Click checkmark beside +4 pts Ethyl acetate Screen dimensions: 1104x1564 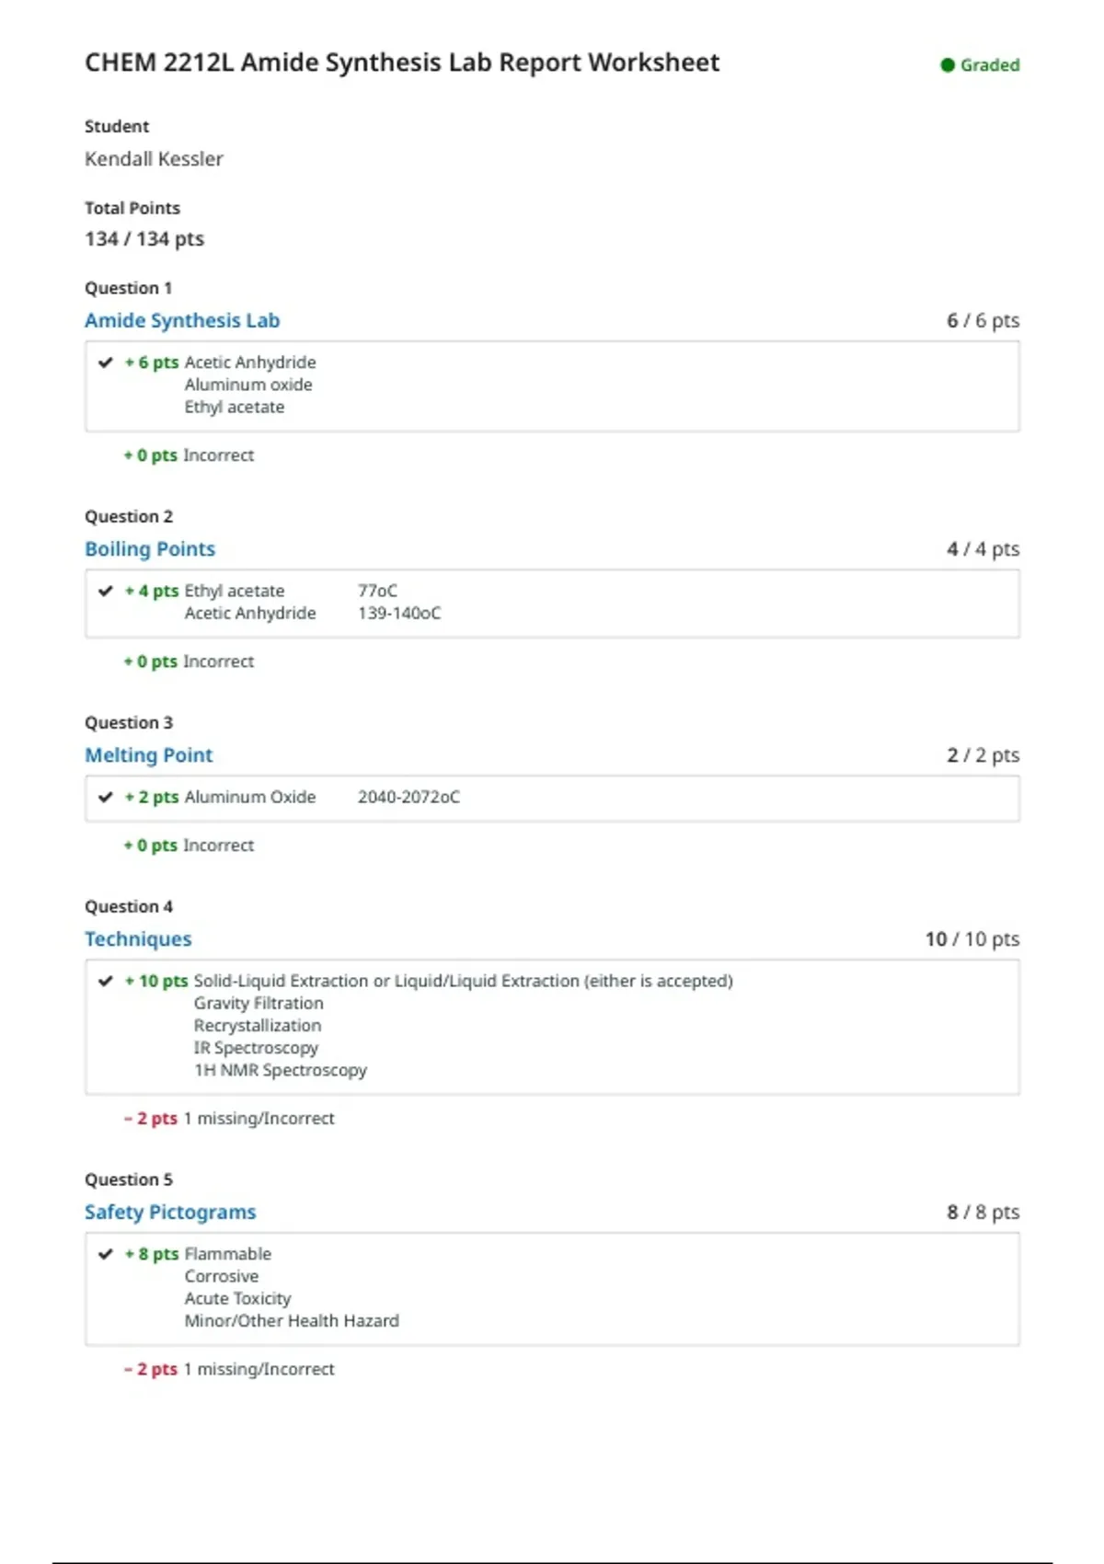point(106,591)
